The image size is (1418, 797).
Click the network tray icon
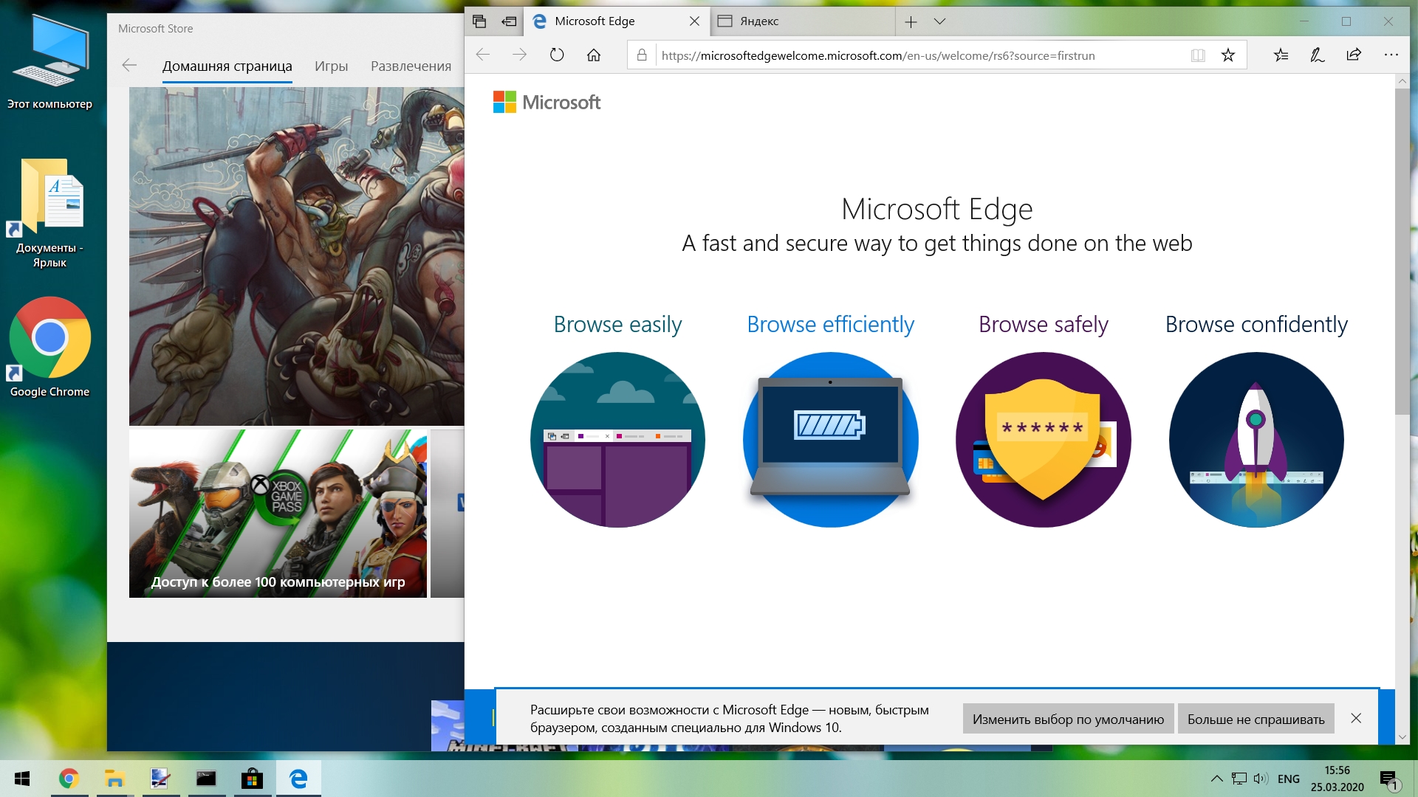[x=1239, y=779]
